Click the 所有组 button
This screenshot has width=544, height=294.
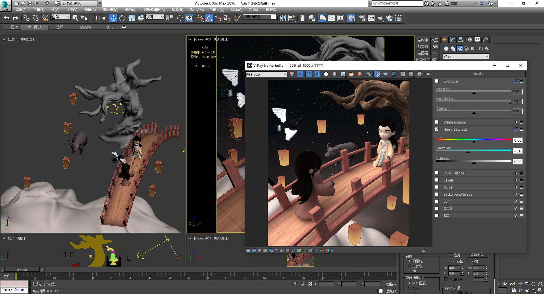point(423,47)
